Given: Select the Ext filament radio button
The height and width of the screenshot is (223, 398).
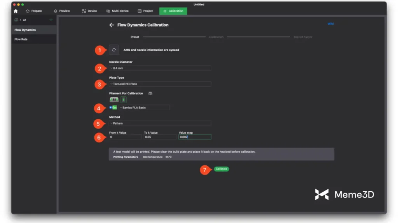Looking at the screenshot, I should point(111,107).
